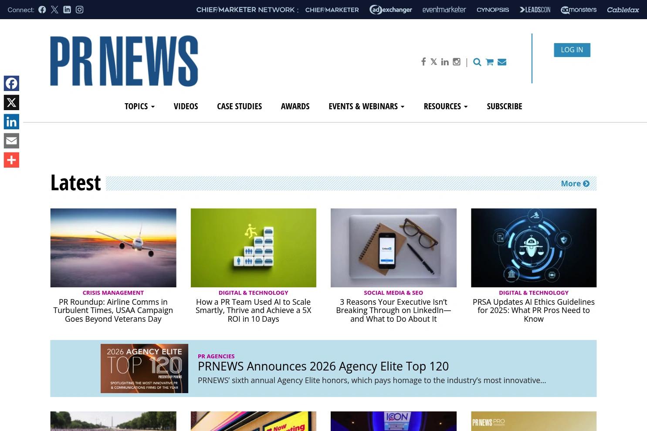Open the EVENTS & WEBINARS dropdown
The image size is (647, 431).
coord(366,106)
